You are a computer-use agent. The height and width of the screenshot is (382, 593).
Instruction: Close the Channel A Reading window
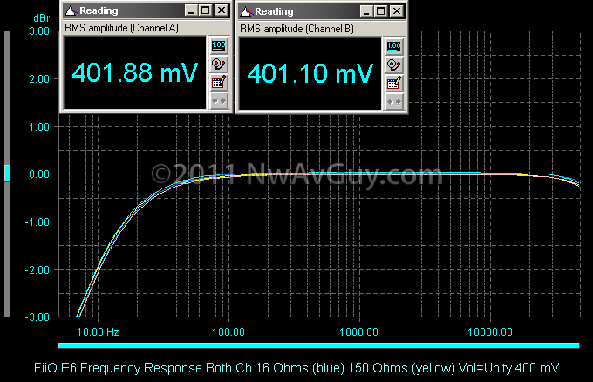point(222,10)
